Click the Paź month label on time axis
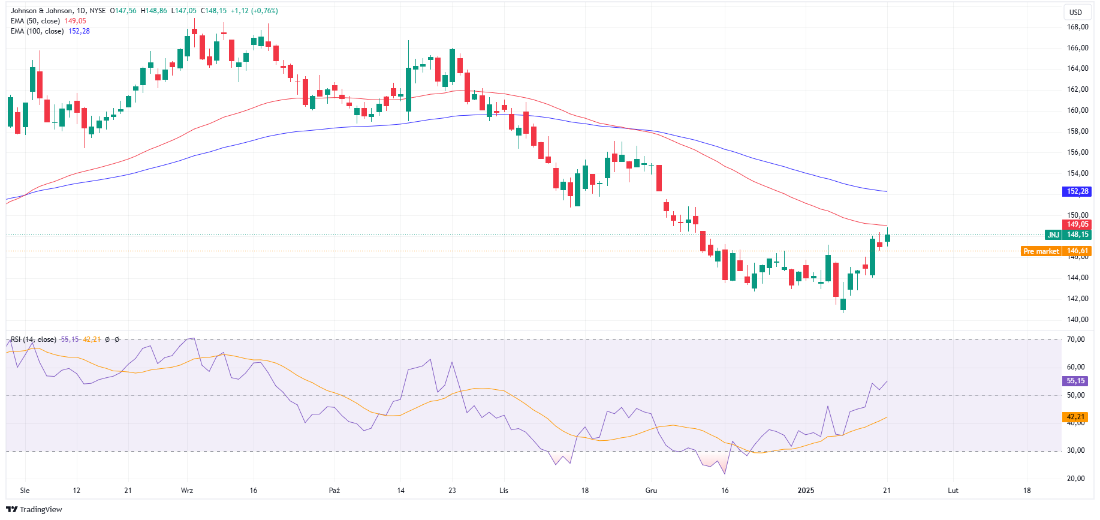This screenshot has width=1100, height=520. 334,491
